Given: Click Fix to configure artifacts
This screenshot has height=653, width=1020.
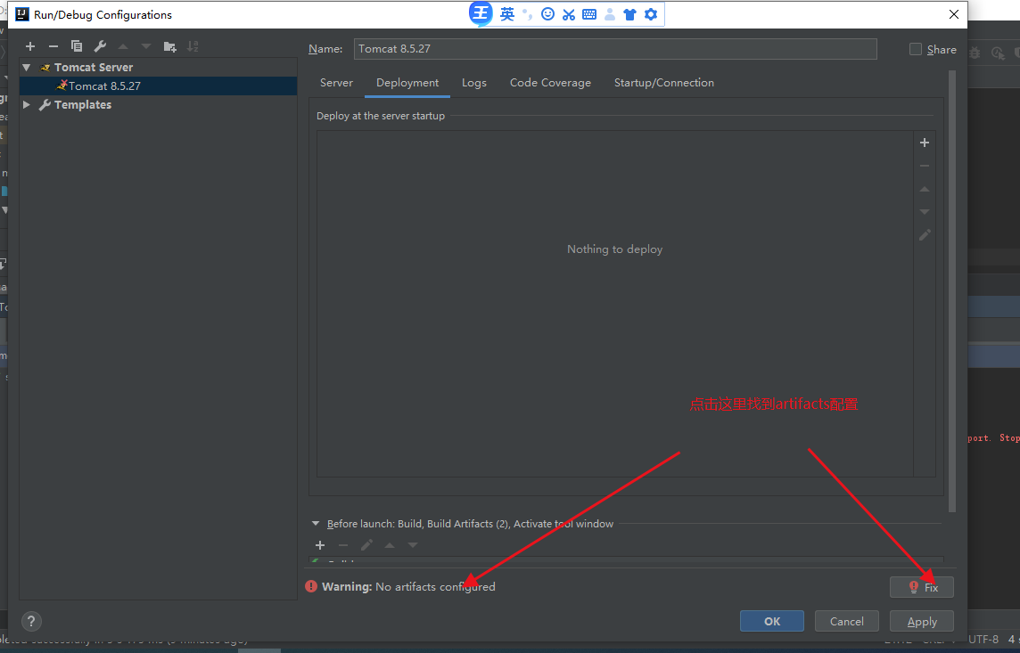Looking at the screenshot, I should coord(922,587).
